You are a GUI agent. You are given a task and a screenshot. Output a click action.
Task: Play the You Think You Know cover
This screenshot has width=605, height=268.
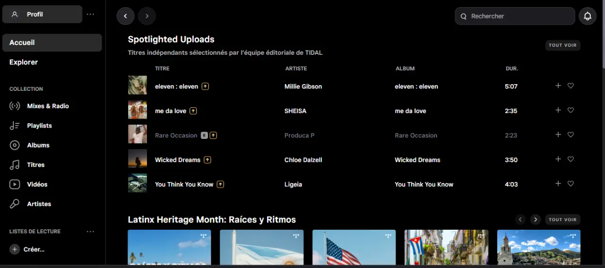coord(138,183)
